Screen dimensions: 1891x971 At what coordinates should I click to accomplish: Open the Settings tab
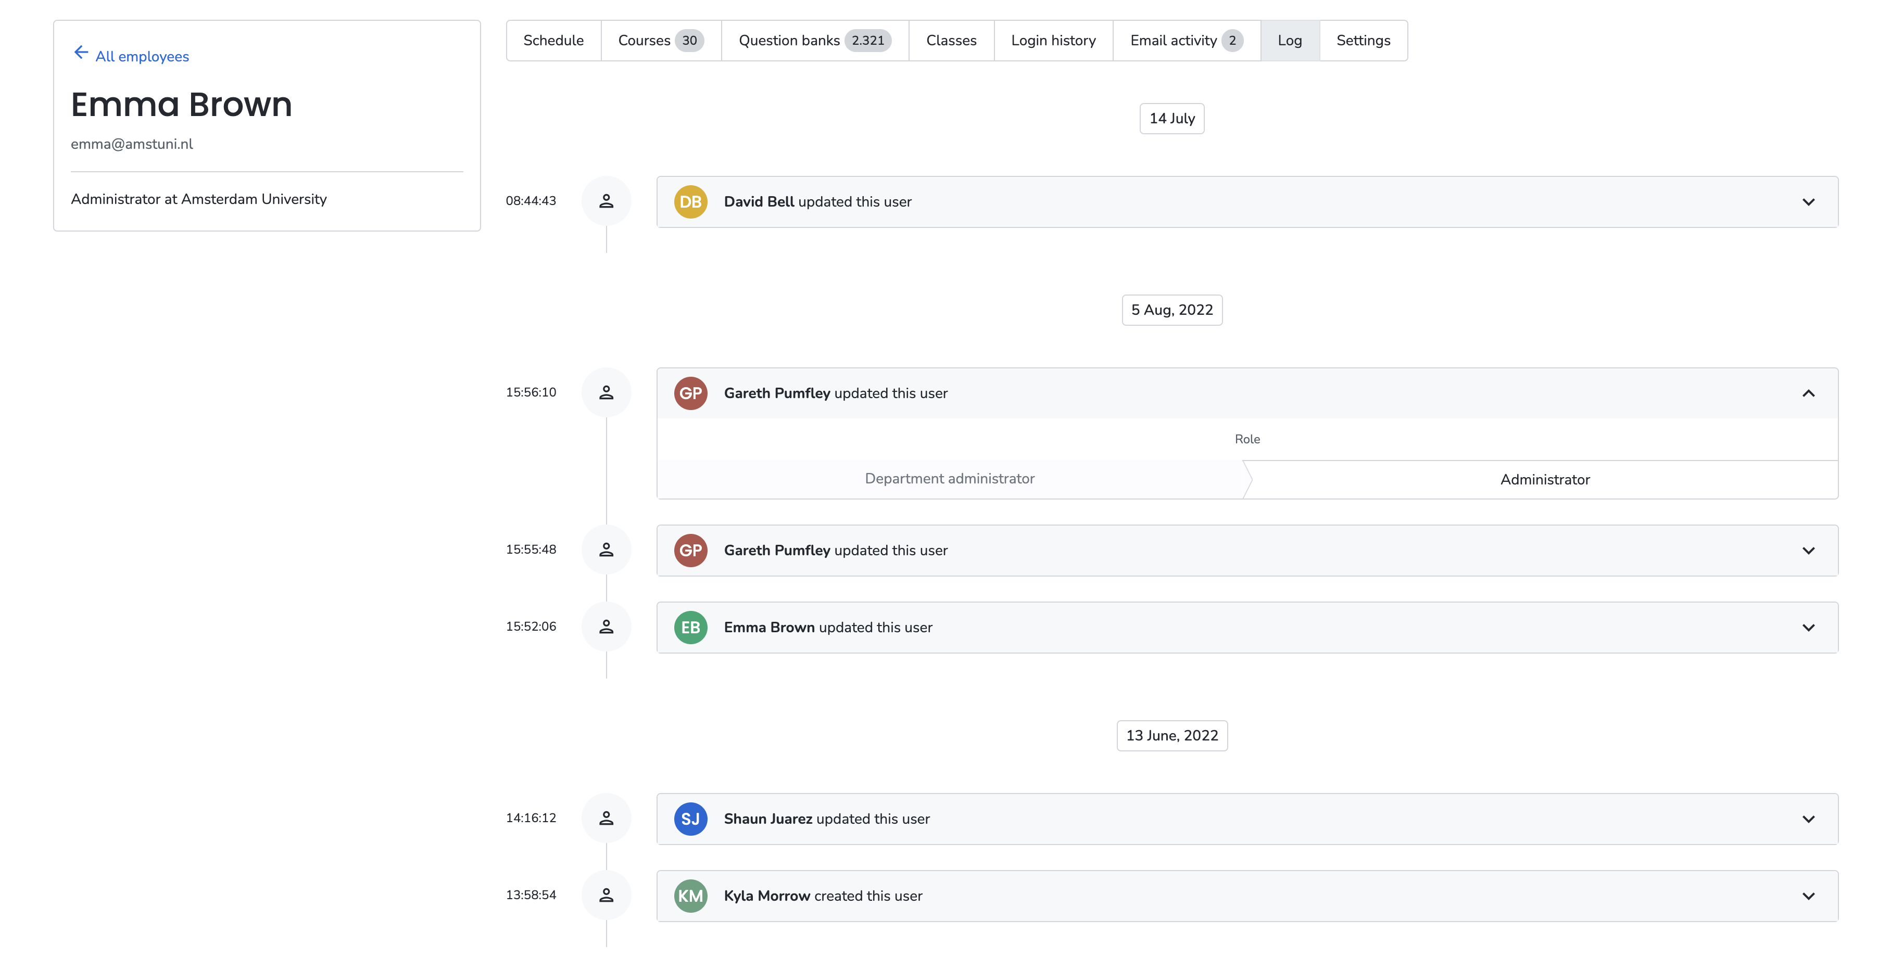1363,41
